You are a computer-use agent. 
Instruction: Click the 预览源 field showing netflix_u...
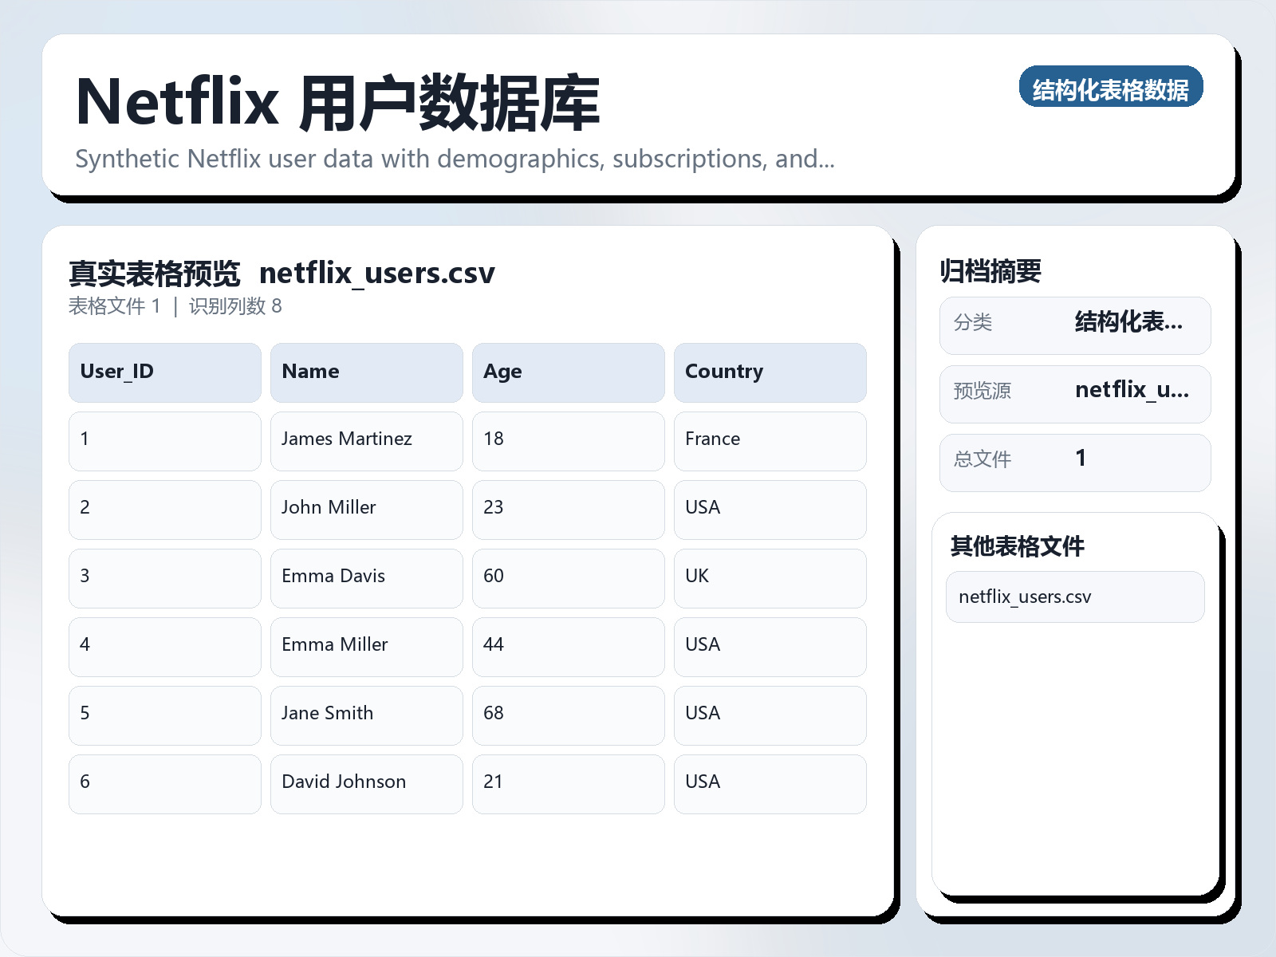coord(1075,392)
